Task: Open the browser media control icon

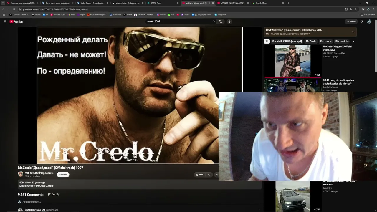Action: pos(363,9)
